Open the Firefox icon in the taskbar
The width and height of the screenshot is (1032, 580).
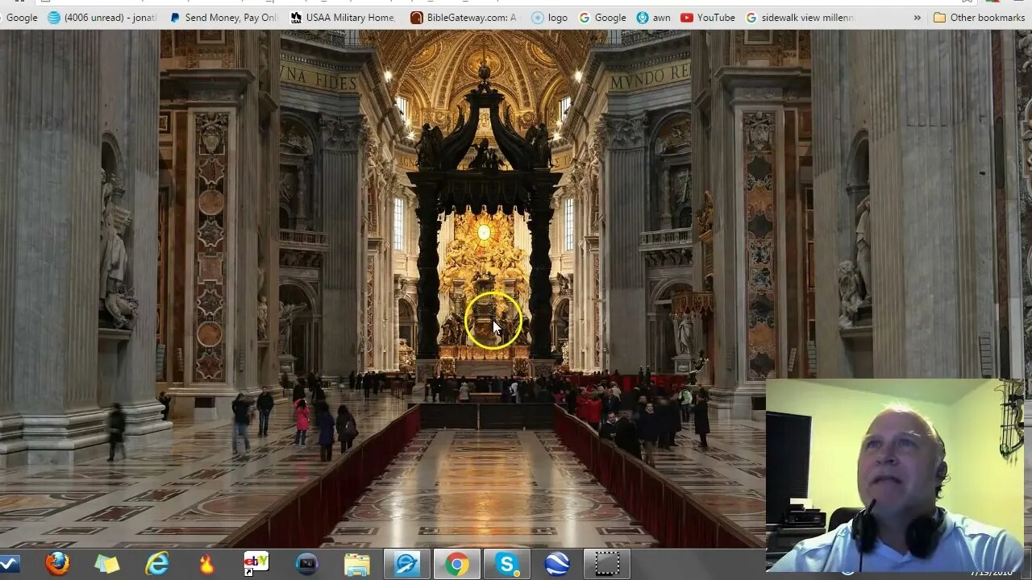[57, 564]
